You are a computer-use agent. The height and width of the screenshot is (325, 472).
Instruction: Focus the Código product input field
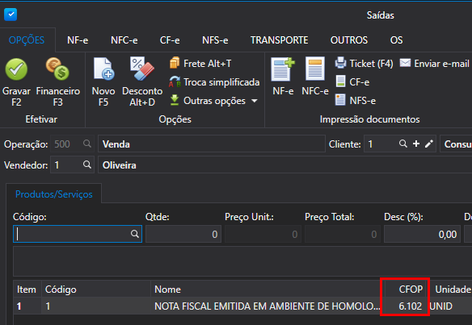[x=78, y=234]
